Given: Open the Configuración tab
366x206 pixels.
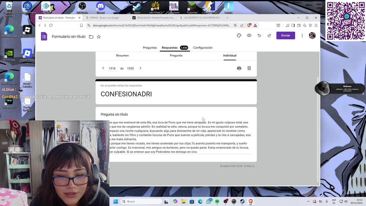Looking at the screenshot, I should (x=203, y=48).
